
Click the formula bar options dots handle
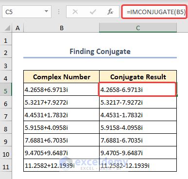click(59, 12)
